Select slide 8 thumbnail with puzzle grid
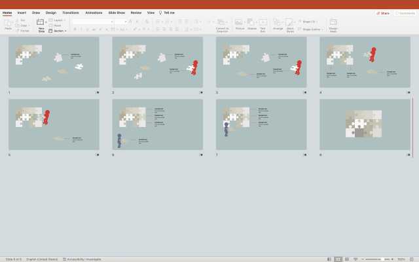 point(364,124)
